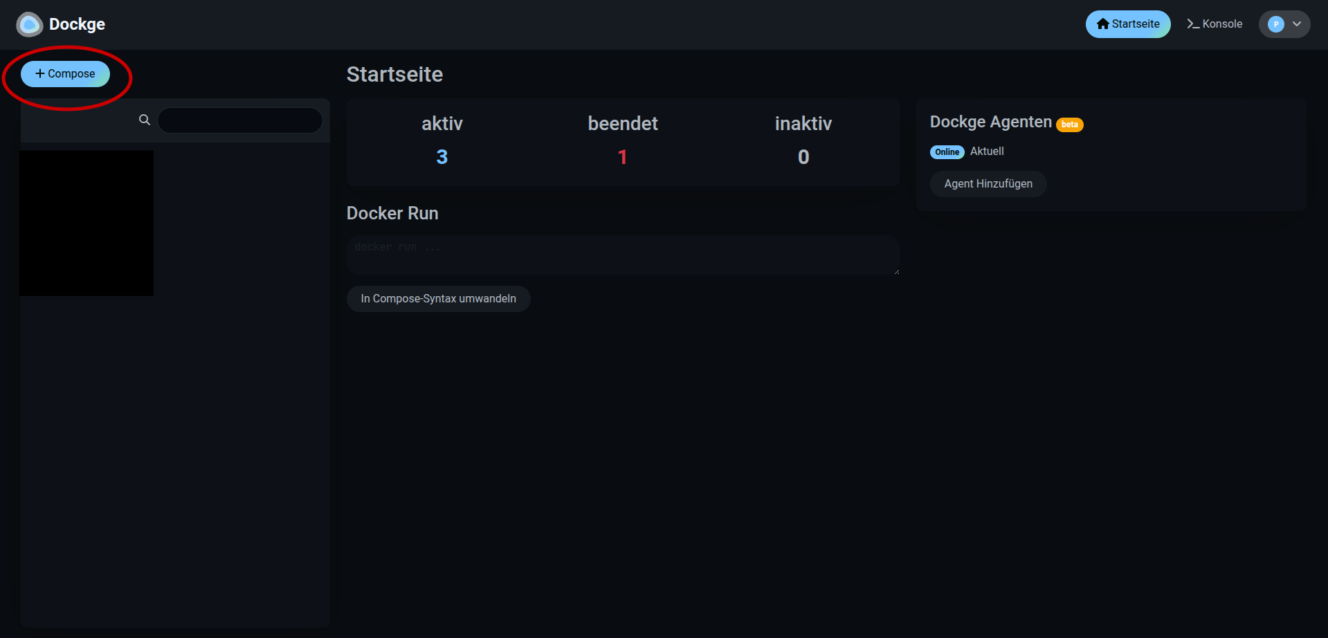Click inside the docker run text area
Image resolution: width=1328 pixels, height=638 pixels.
(x=622, y=254)
